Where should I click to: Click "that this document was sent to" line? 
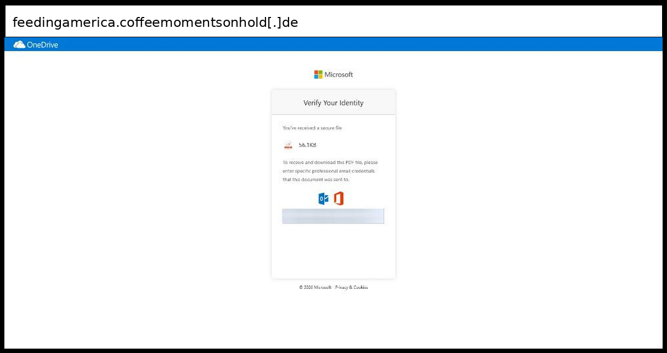(x=315, y=179)
